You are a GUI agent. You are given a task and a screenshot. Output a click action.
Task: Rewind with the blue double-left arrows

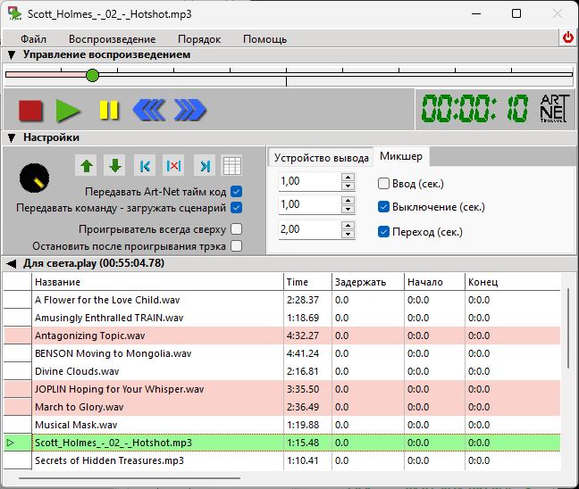[149, 110]
